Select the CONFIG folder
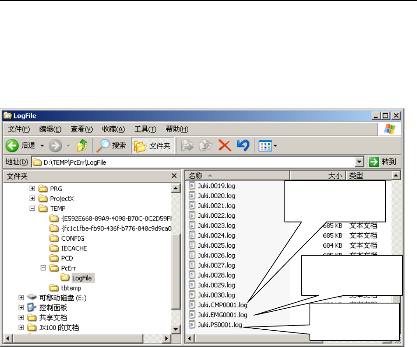The height and width of the screenshot is (347, 417). point(67,238)
